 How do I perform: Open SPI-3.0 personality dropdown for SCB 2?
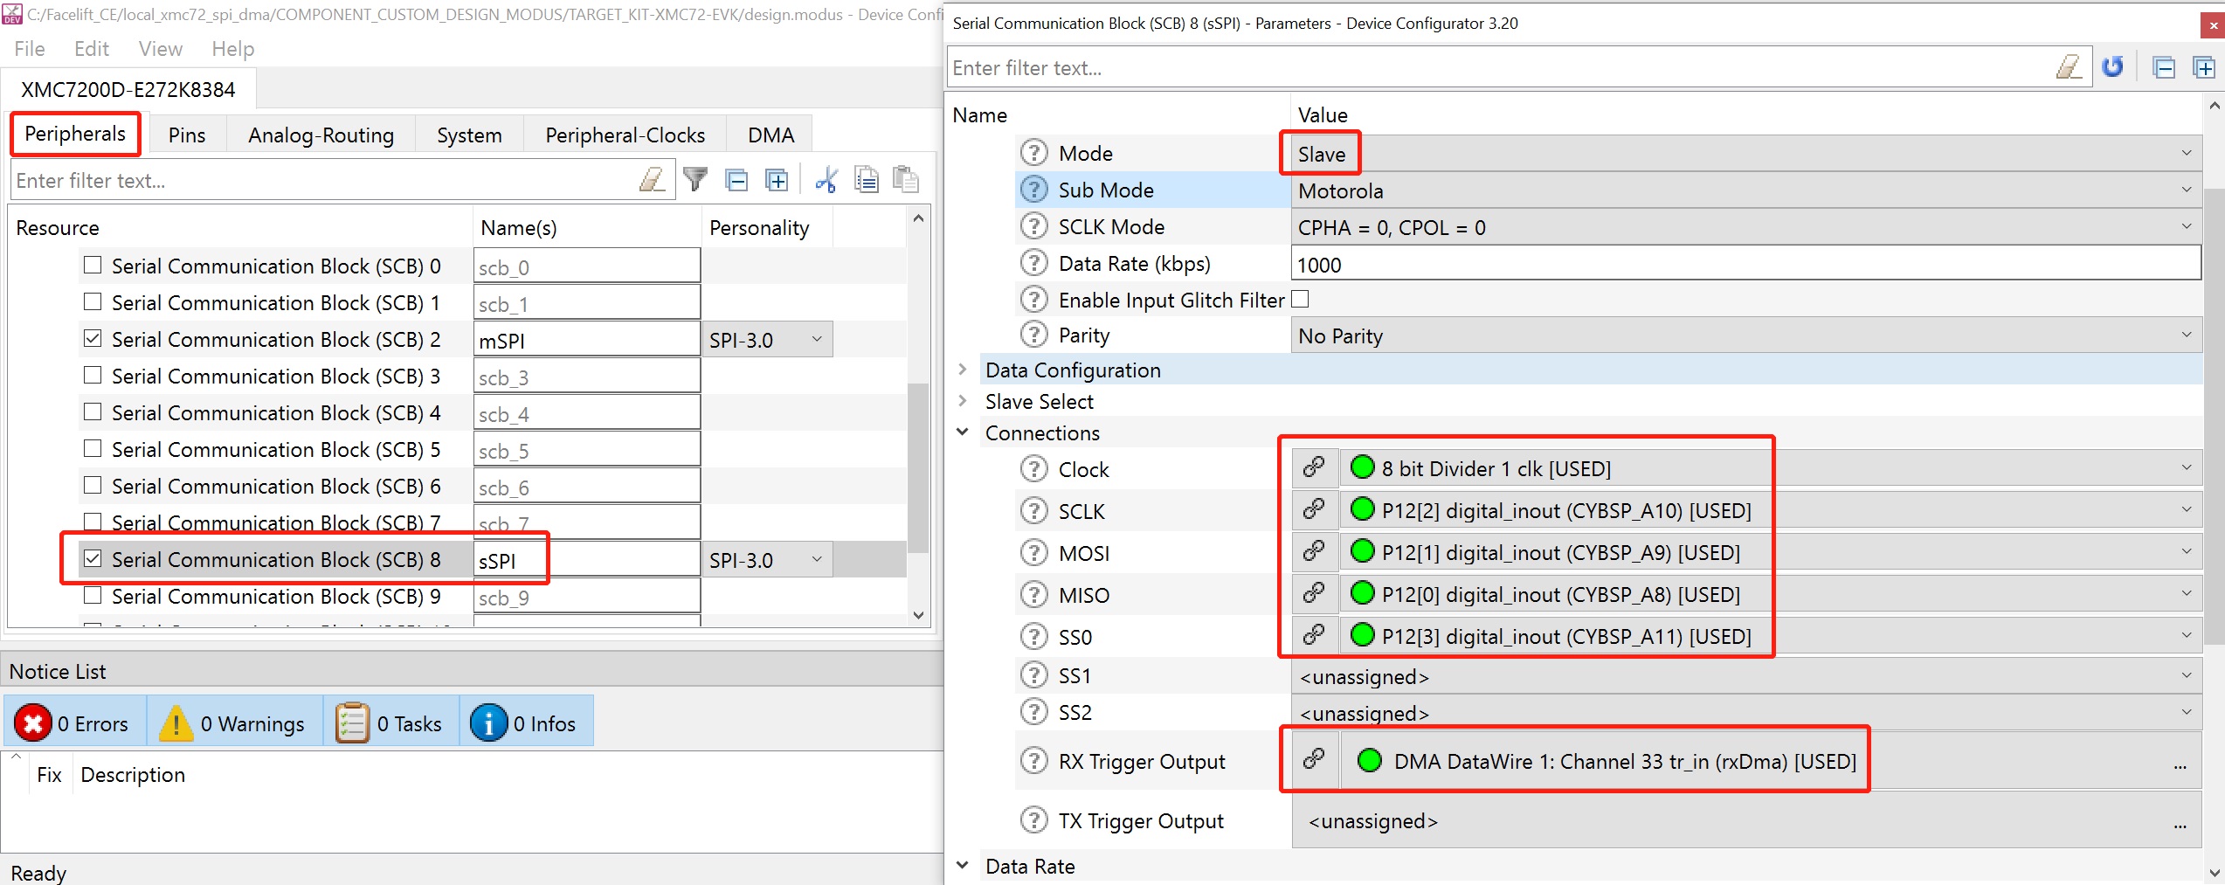coord(767,340)
